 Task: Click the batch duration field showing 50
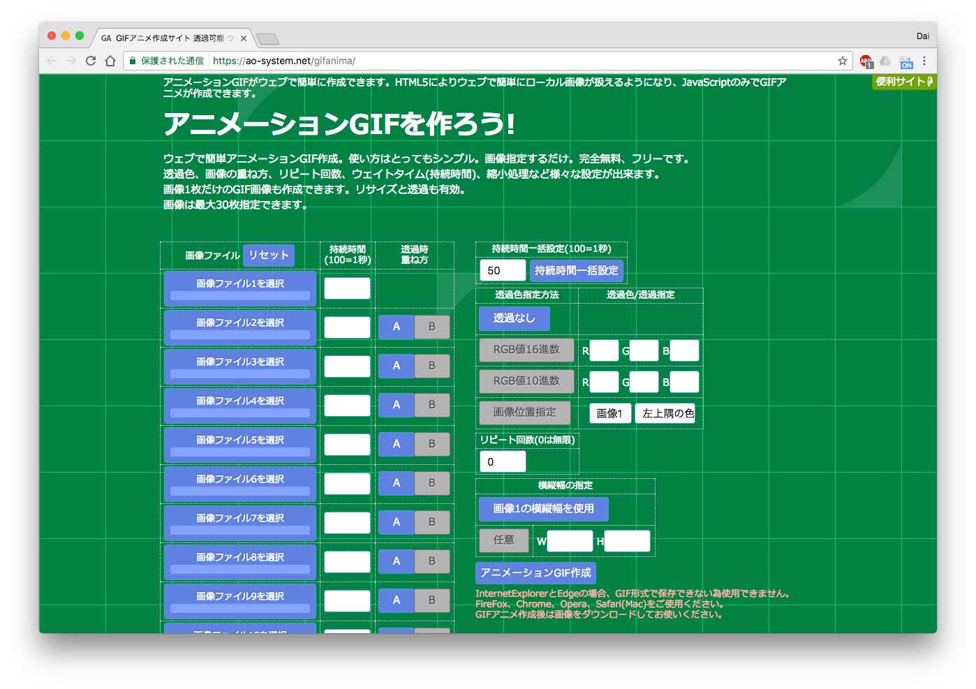point(503,270)
